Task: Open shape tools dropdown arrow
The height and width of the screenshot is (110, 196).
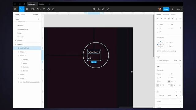Action: pyautogui.click(x=35, y=9)
